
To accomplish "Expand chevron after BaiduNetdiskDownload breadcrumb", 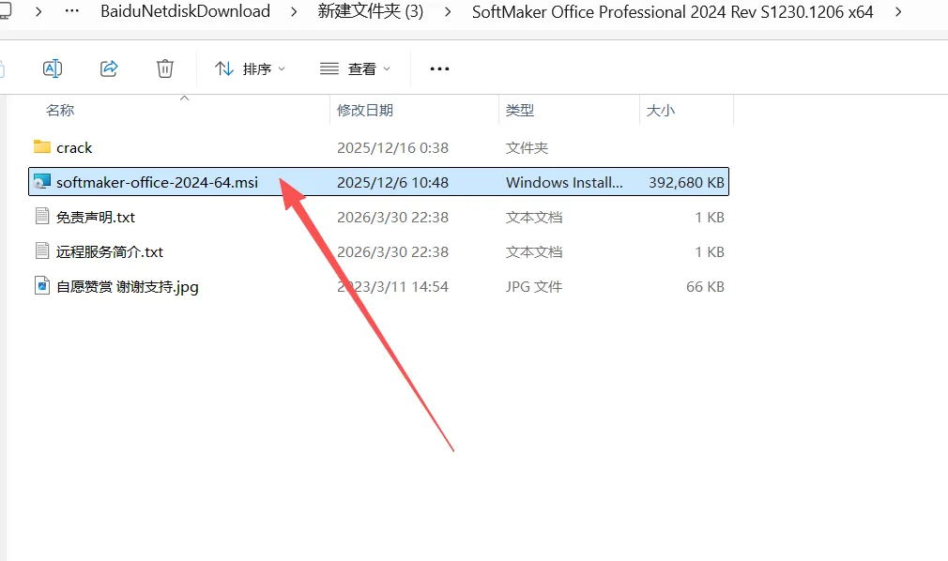I will tap(294, 11).
